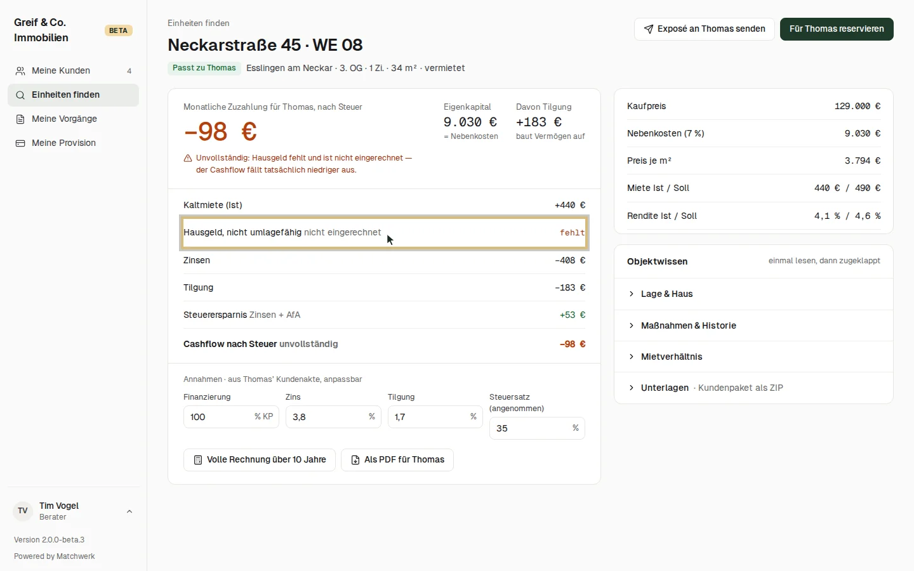Image resolution: width=914 pixels, height=571 pixels.
Task: Expand the Lage & Haus section
Action: 753,294
